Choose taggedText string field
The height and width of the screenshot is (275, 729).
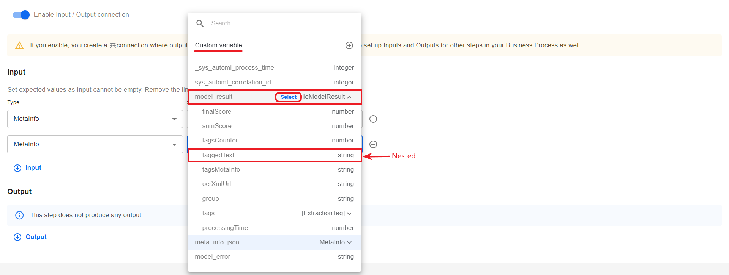coord(275,155)
